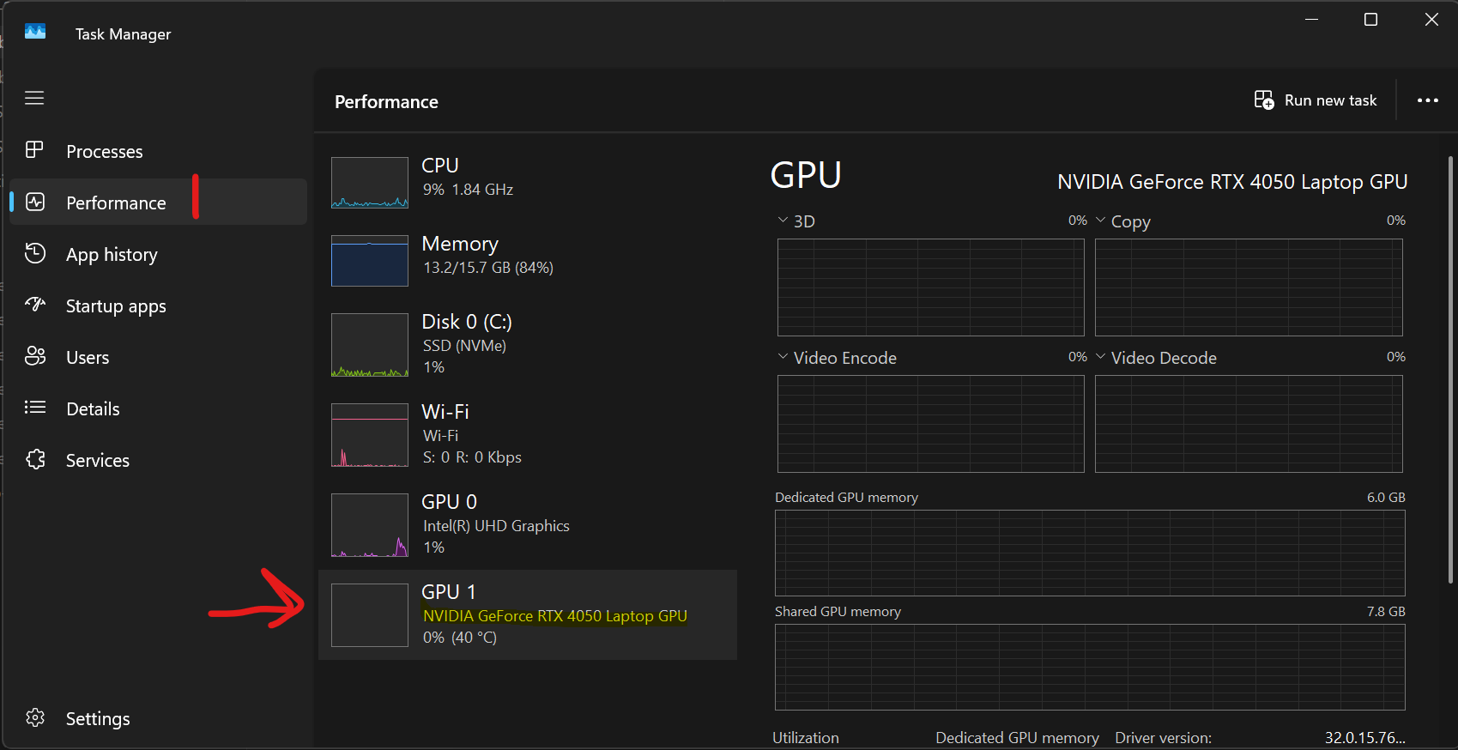Open the Video Decode graph dropdown

1100,357
